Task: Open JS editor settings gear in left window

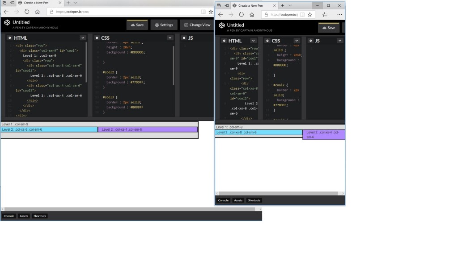Action: coord(184,38)
